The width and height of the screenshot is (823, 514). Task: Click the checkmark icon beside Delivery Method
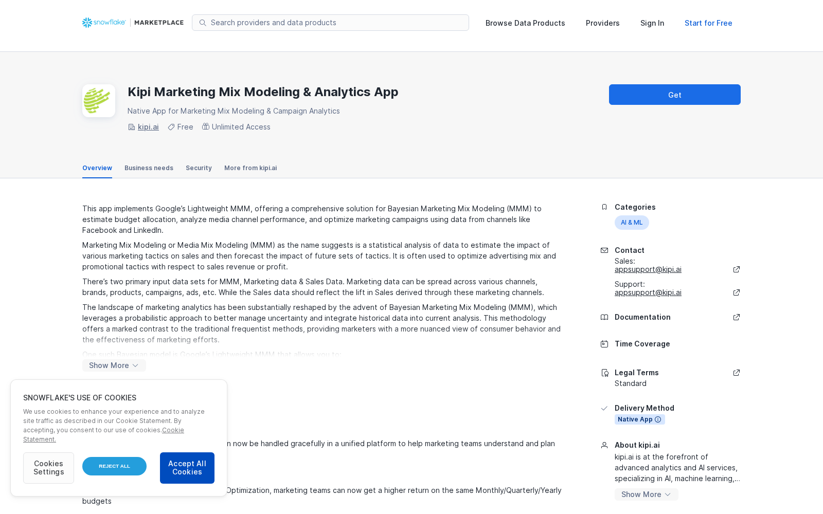(604, 408)
